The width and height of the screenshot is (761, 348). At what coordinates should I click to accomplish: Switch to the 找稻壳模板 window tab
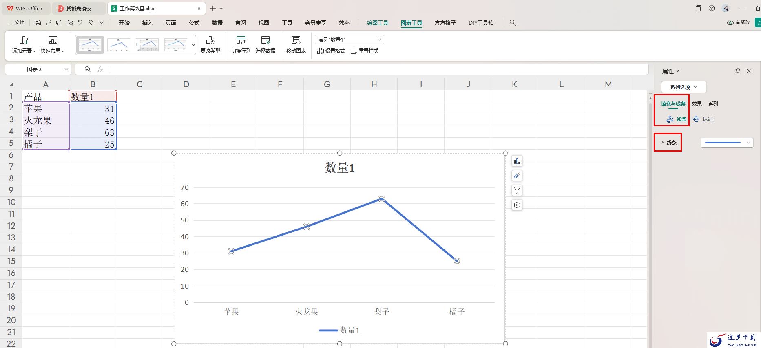[x=80, y=8]
